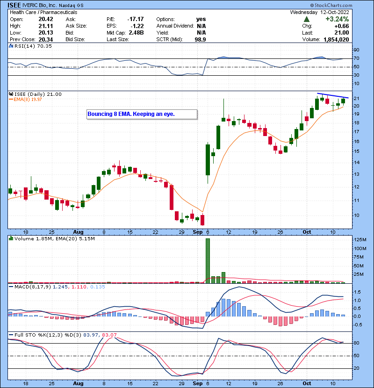Click the candlestick icon beside ISEE (Daily)
This screenshot has height=388, width=374.
tap(11, 94)
